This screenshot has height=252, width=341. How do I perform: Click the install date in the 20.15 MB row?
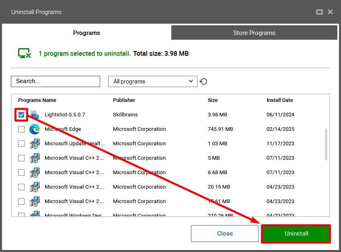280,187
